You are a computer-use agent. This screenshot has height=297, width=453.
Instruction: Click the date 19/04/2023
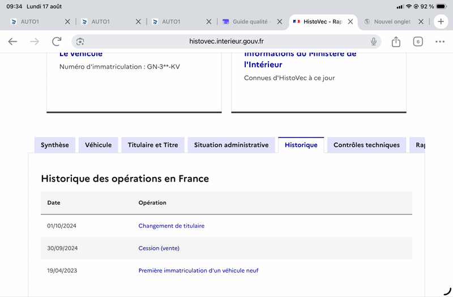(x=62, y=270)
